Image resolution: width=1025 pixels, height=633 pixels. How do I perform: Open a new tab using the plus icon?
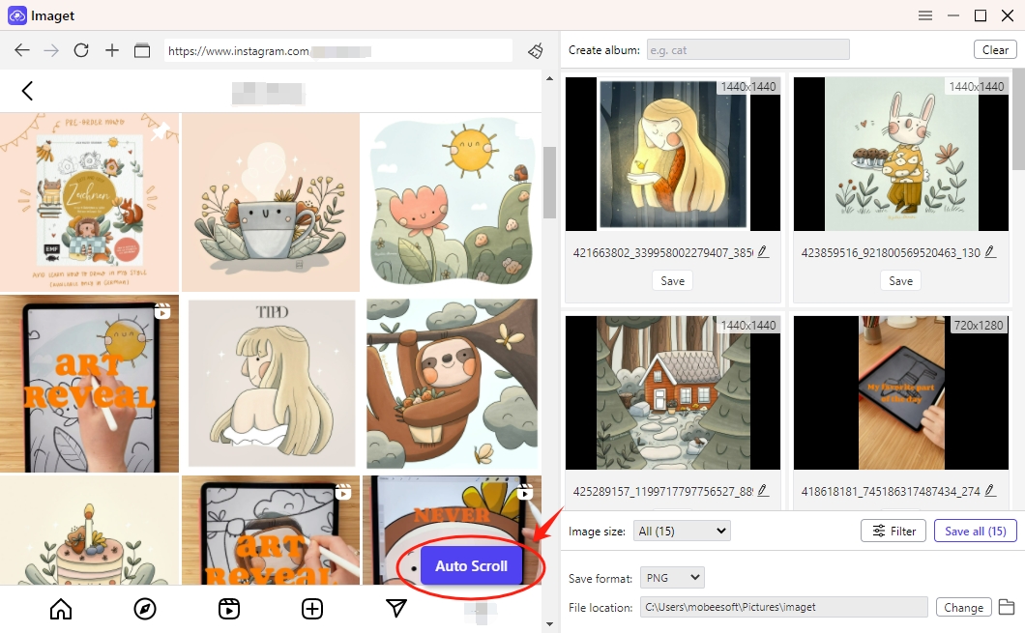pyautogui.click(x=110, y=50)
